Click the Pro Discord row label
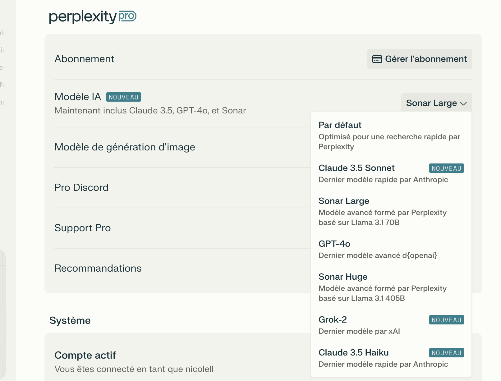Viewport: 501px width, 381px height. pos(81,187)
